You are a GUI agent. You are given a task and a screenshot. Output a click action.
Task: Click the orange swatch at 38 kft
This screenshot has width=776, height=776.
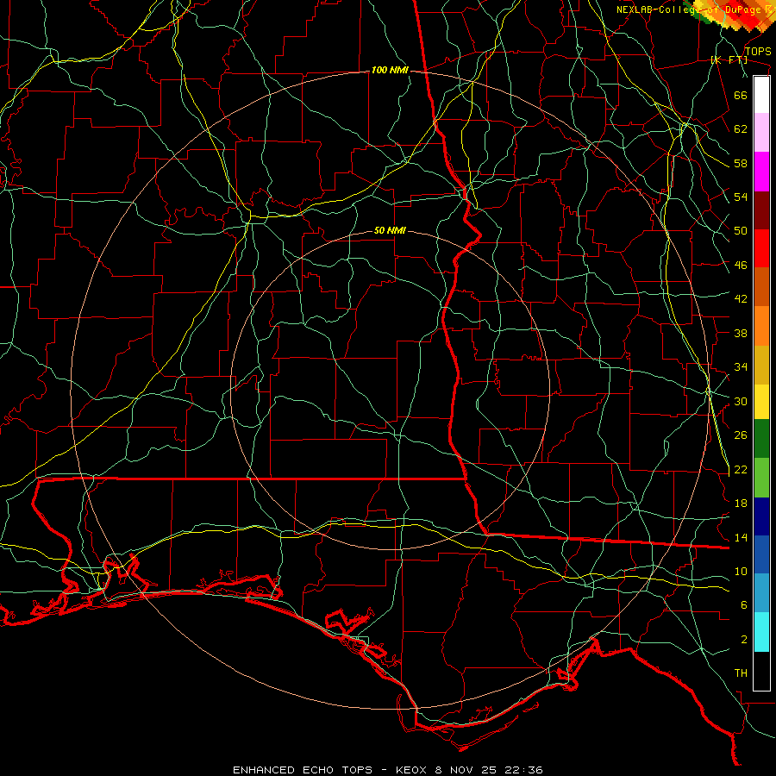761,326
